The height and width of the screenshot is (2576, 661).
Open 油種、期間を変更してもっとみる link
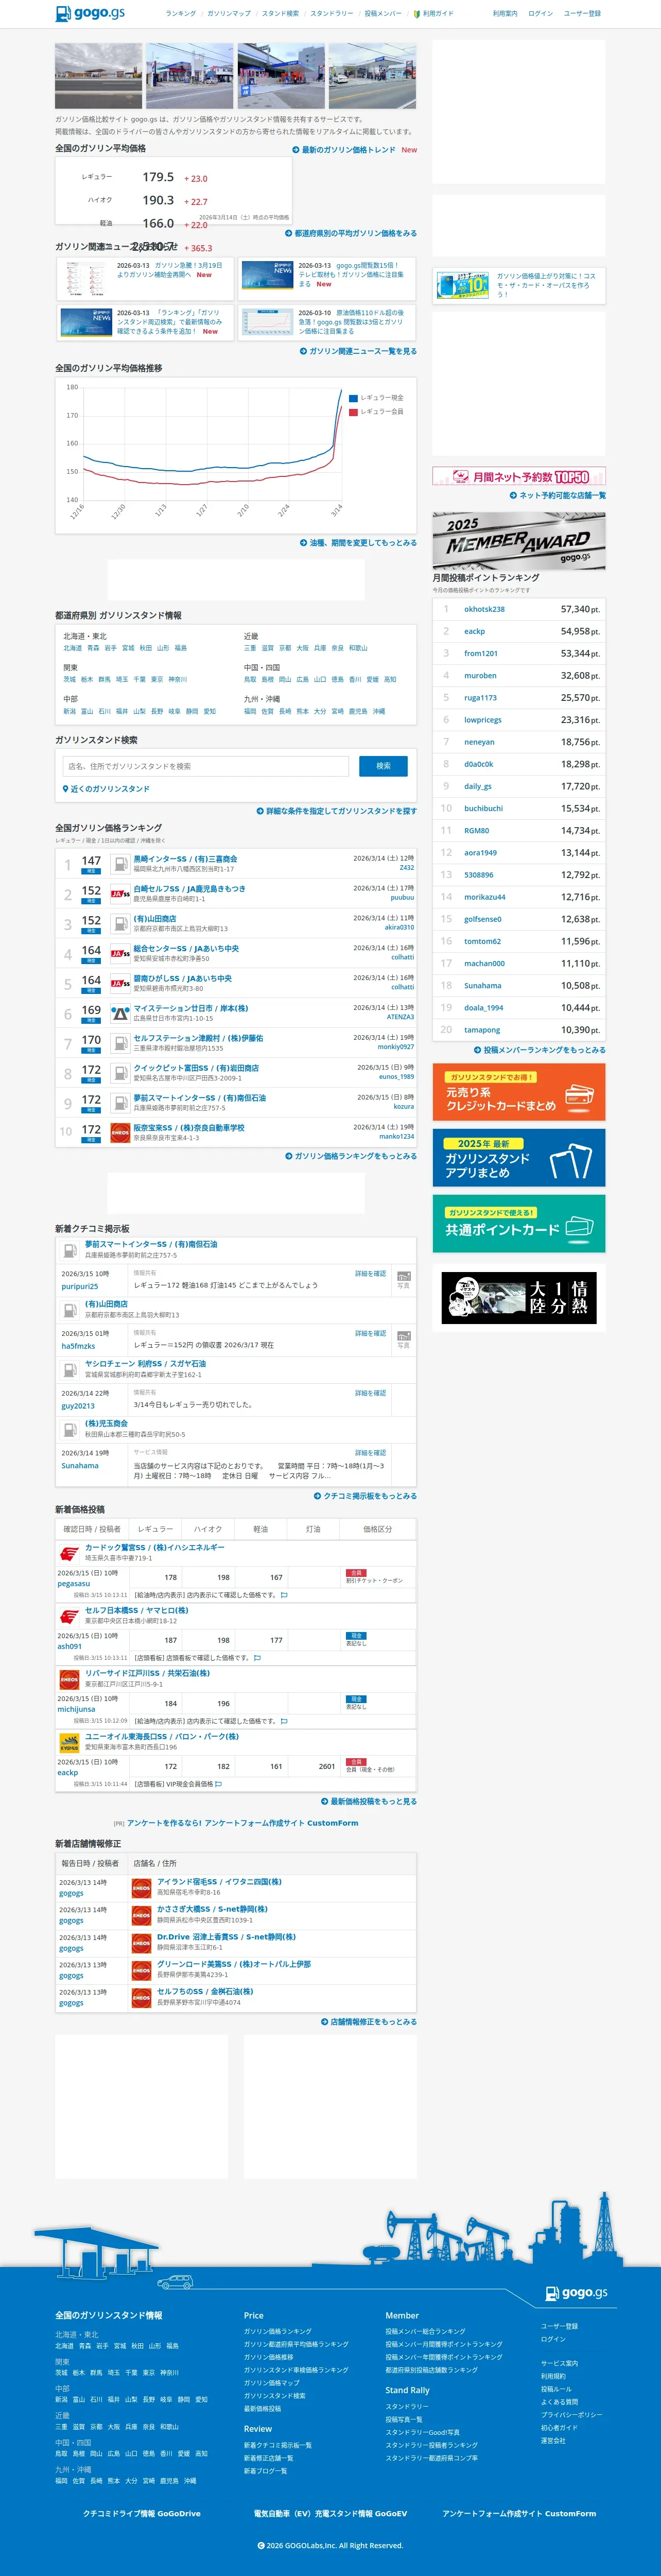(x=358, y=543)
